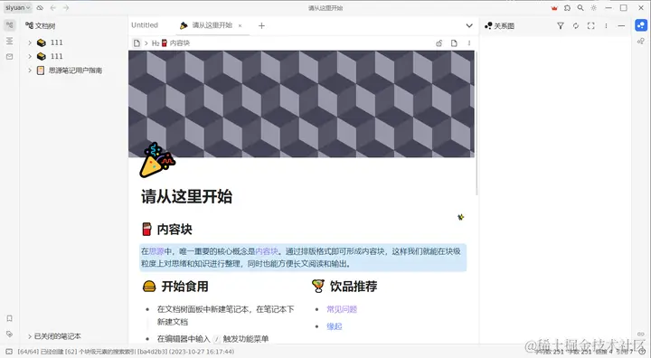Open the 常见问题 link

tap(342, 309)
